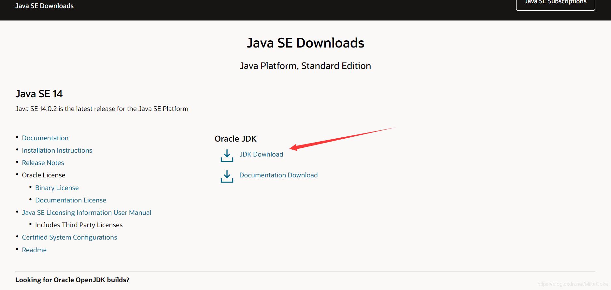Open Java SE Licensing Information User Manual
The image size is (611, 290).
[x=87, y=213]
